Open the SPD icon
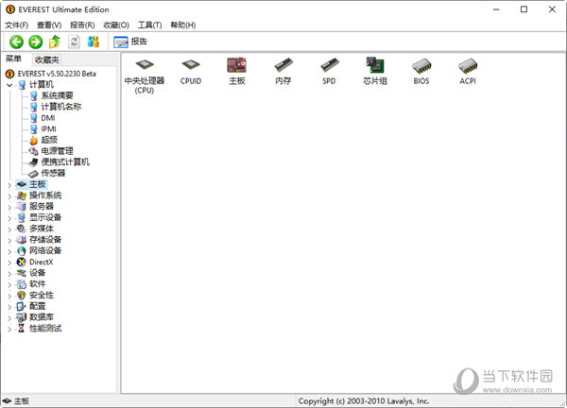567x408 pixels. click(329, 72)
